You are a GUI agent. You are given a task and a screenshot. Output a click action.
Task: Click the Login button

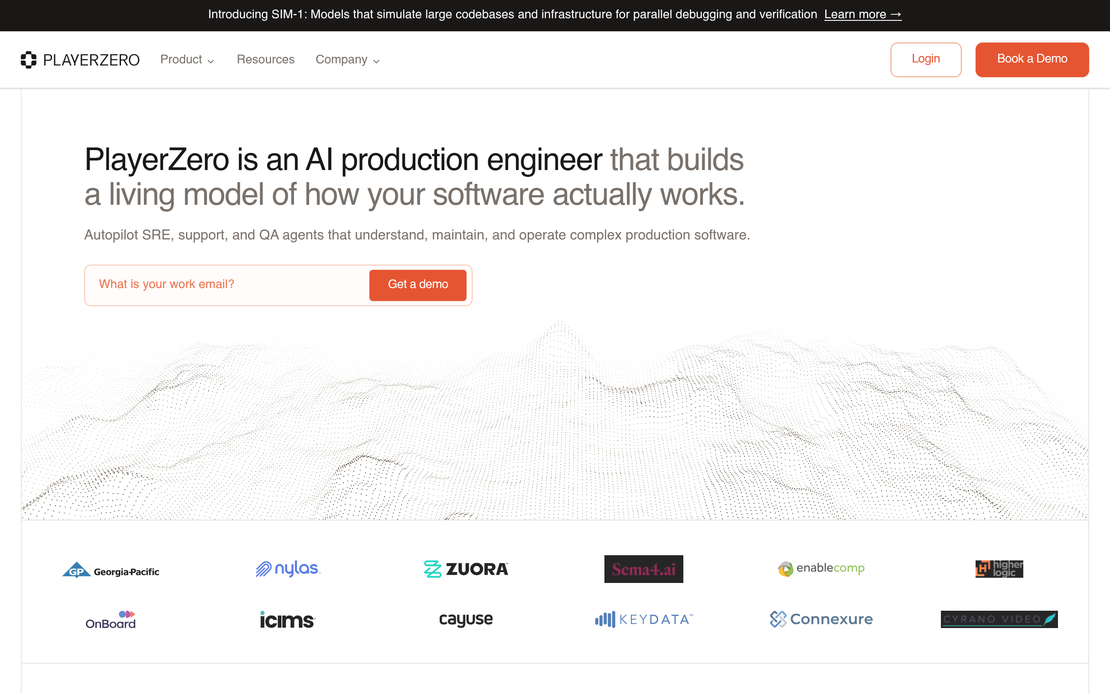pos(926,60)
